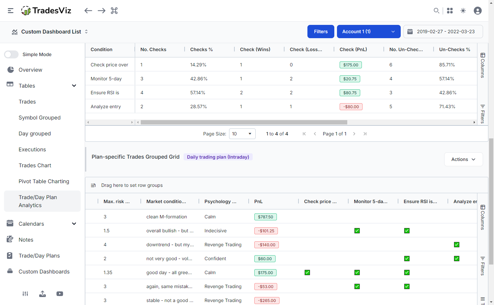
Task: Expand the Actions dropdown
Action: pos(463,159)
